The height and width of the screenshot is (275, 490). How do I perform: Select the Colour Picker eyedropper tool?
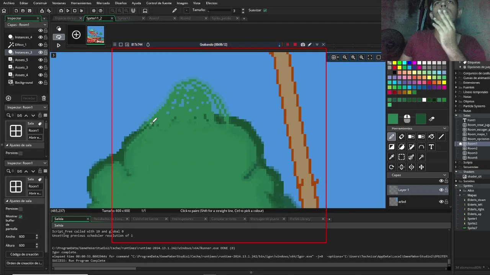tap(392, 157)
